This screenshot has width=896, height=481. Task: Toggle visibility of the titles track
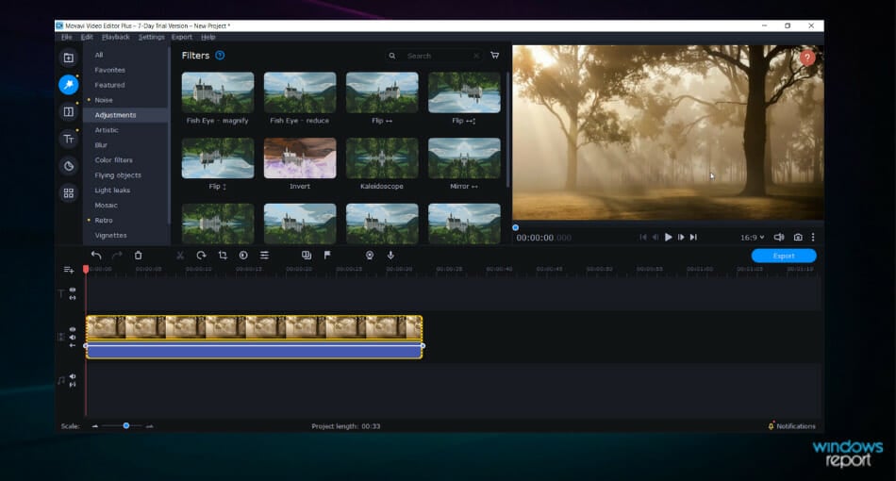tap(73, 290)
